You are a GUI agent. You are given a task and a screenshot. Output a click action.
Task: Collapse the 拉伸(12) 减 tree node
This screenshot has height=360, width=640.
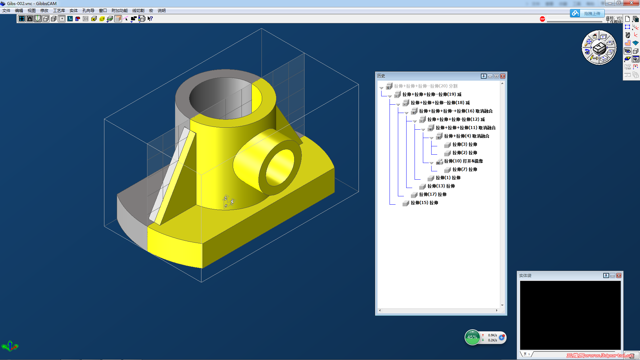click(x=415, y=121)
